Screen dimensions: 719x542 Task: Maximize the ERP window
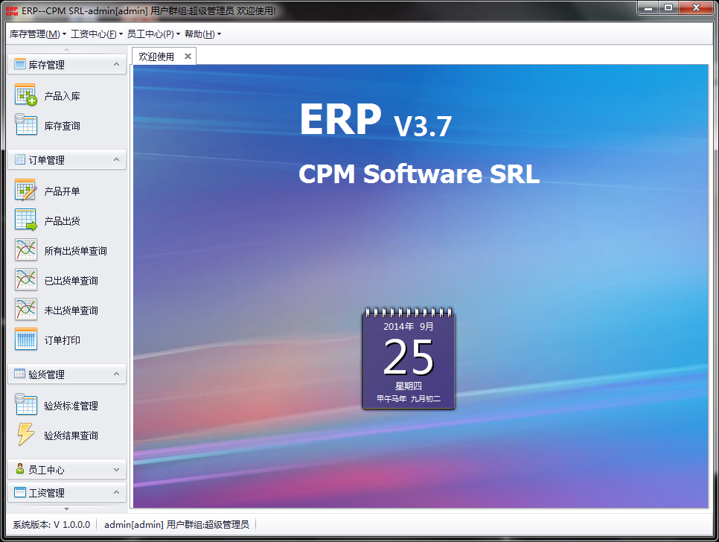click(x=668, y=7)
